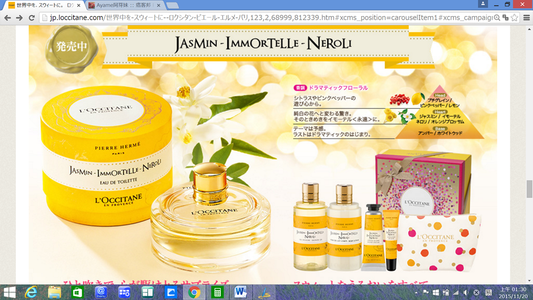Open the Calculator taskbar icon
The image size is (533, 300).
pos(217,293)
